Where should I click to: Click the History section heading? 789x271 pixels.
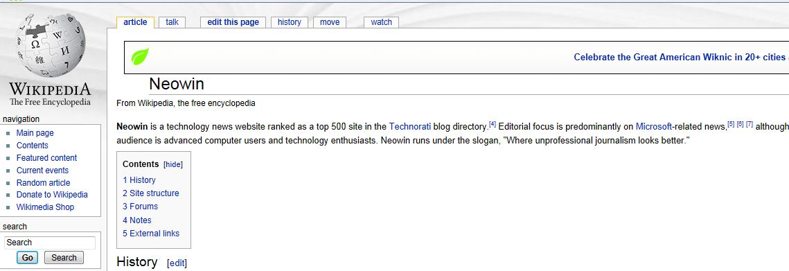(137, 262)
